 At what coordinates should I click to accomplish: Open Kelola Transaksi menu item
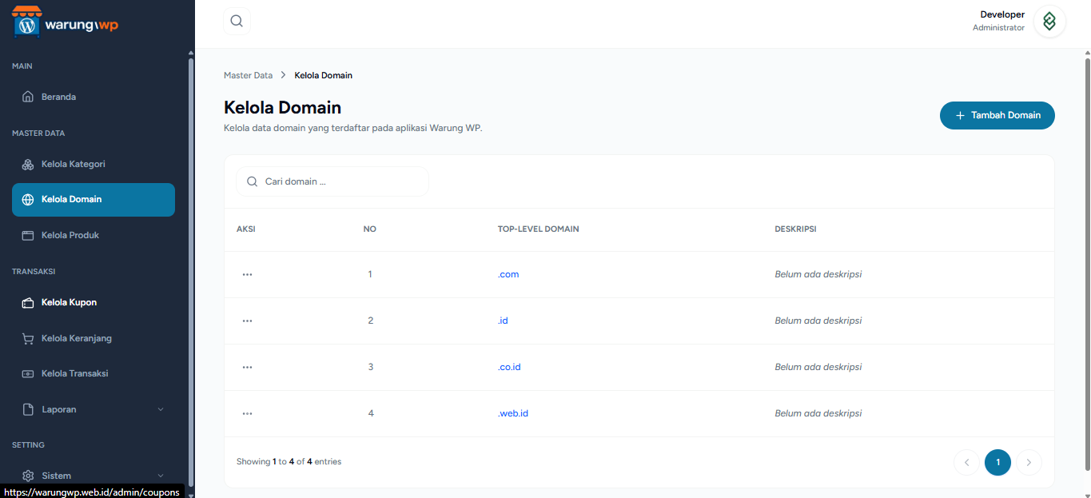(x=74, y=373)
